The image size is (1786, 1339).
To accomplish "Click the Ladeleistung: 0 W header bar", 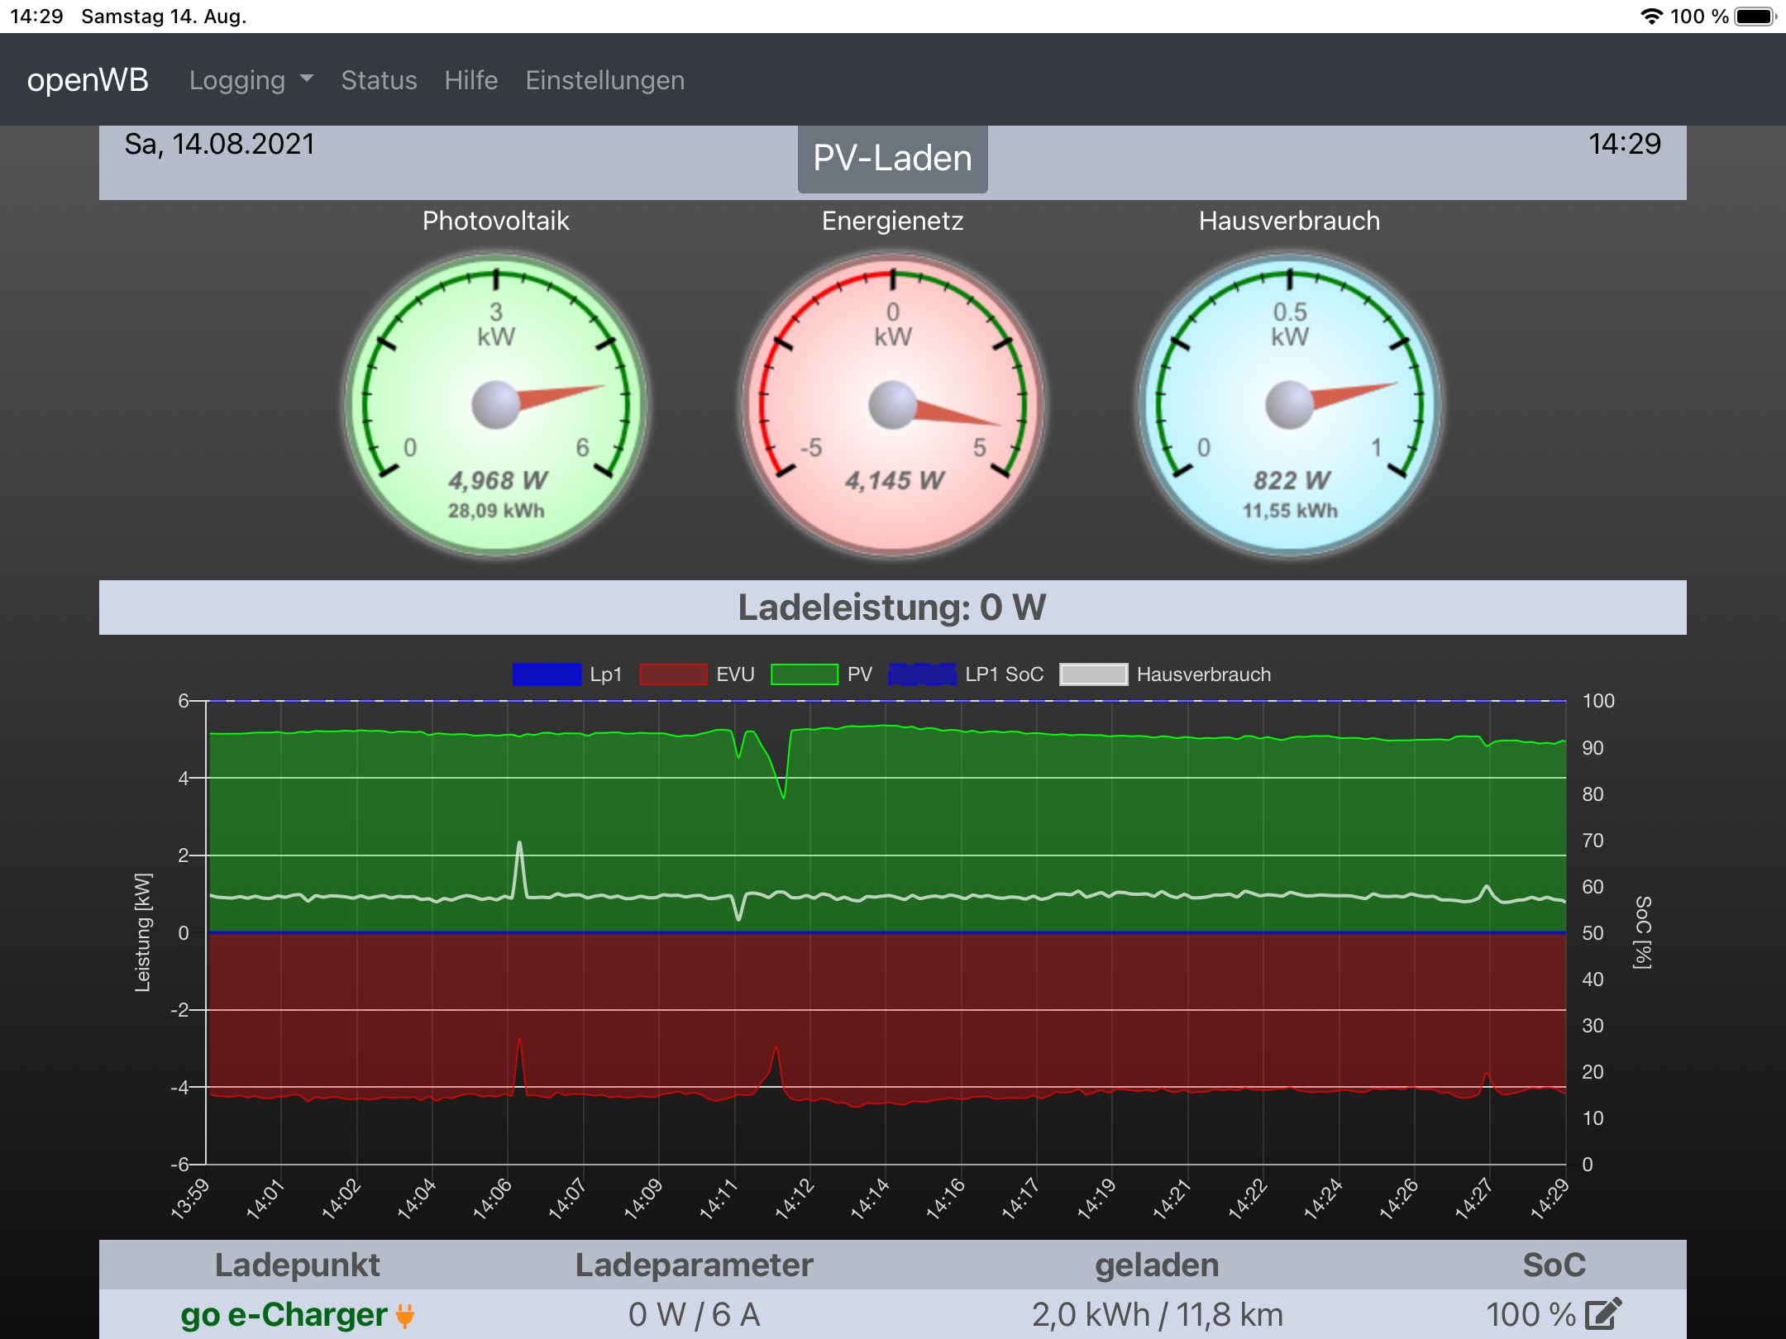I will click(892, 608).
